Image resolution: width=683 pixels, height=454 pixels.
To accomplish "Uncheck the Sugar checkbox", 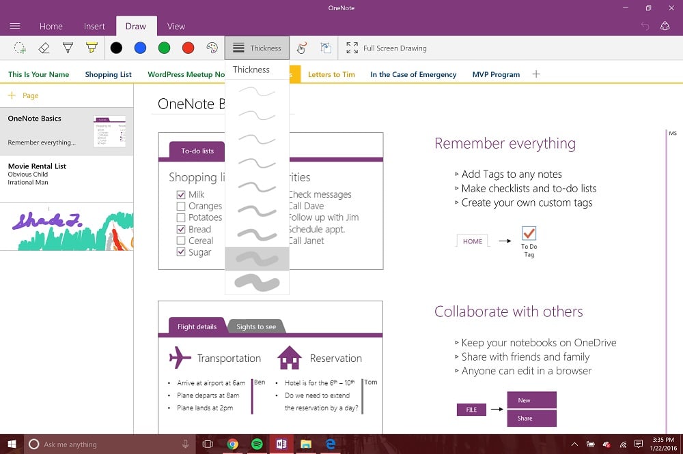I will (181, 252).
